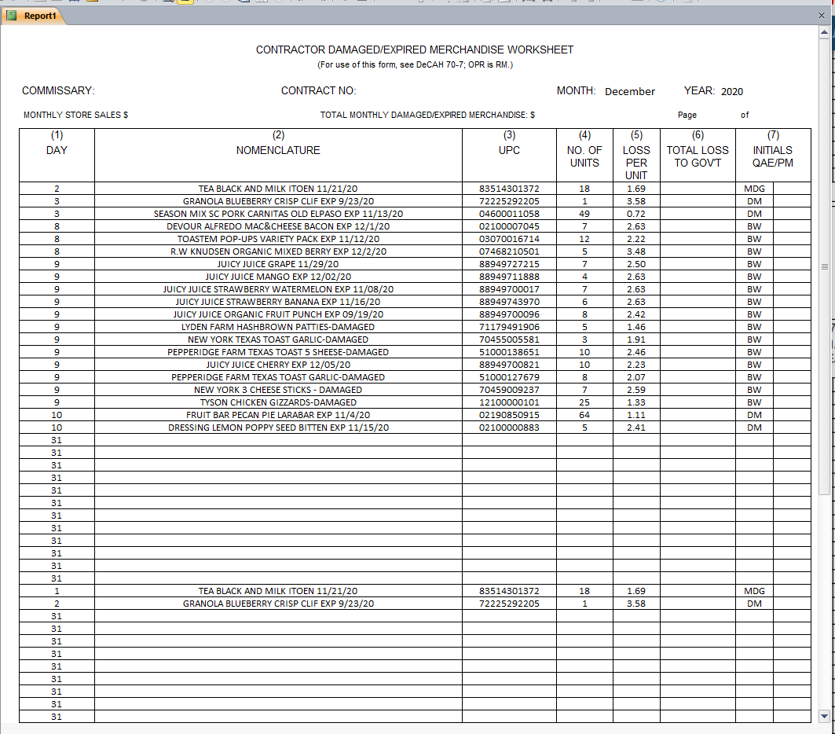Click the 'LOSS PER UNIT' column header
Viewport: 835px width, 734px height.
(x=636, y=163)
